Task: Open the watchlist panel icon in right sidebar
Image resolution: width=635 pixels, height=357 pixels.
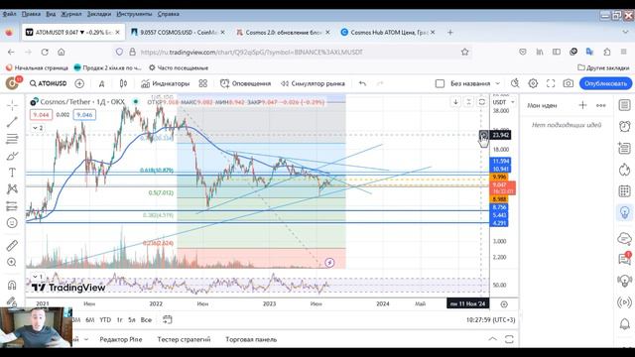Action: pos(624,105)
